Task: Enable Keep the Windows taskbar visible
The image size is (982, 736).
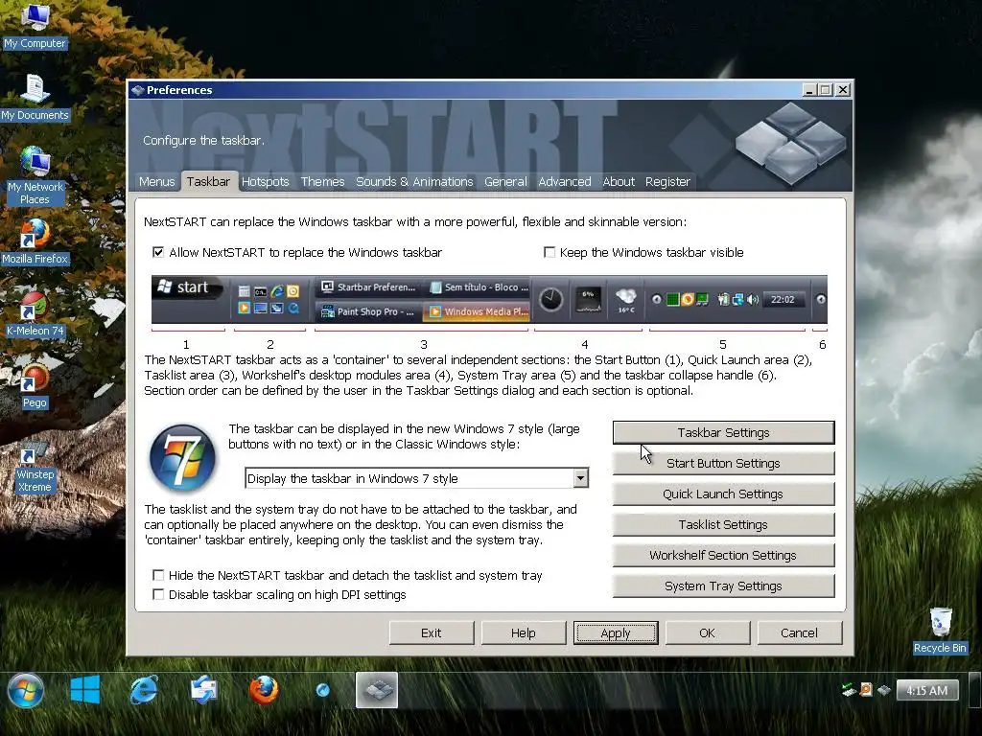Action: (549, 252)
